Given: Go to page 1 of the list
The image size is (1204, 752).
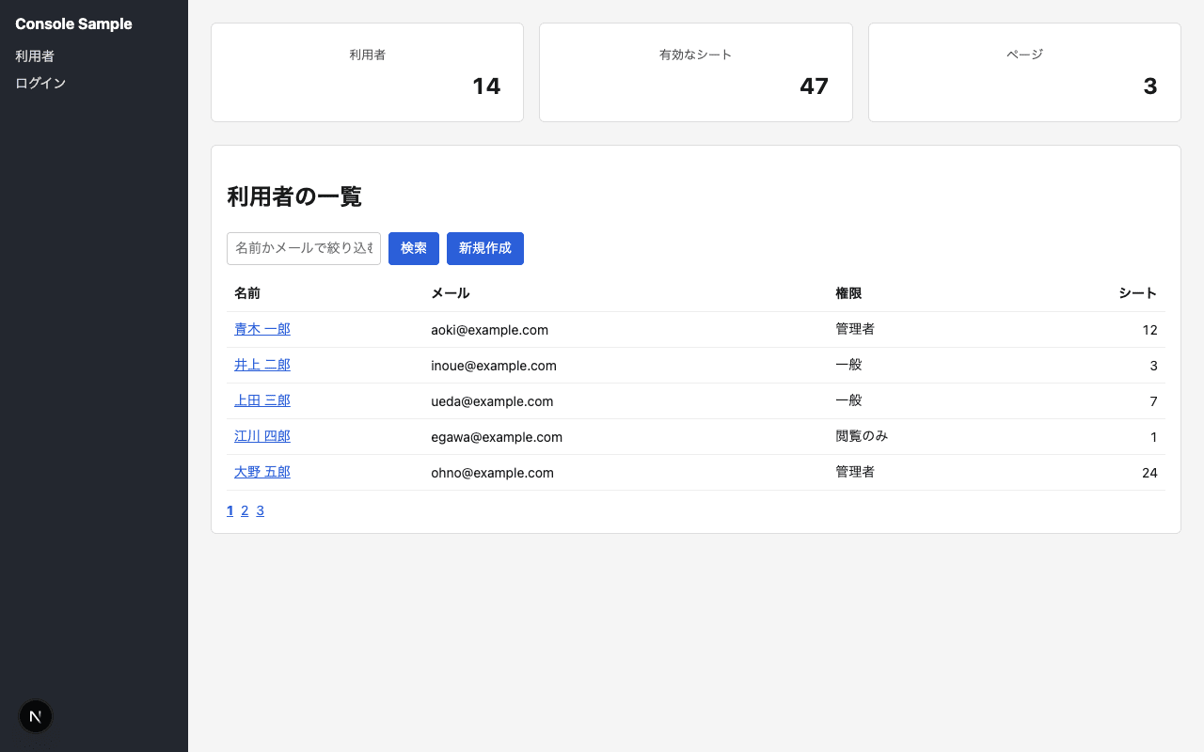Looking at the screenshot, I should click(x=230, y=510).
